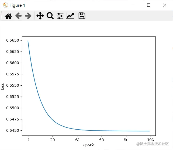
Task: Click the y-tick label 0.6575
Action: tap(13, 74)
